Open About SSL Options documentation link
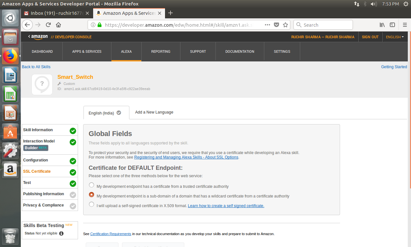 coord(186,157)
